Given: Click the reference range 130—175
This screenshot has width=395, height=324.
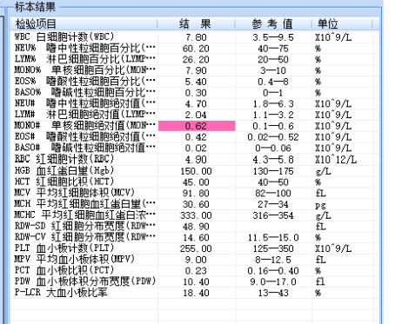Looking at the screenshot, I should coord(273,171).
